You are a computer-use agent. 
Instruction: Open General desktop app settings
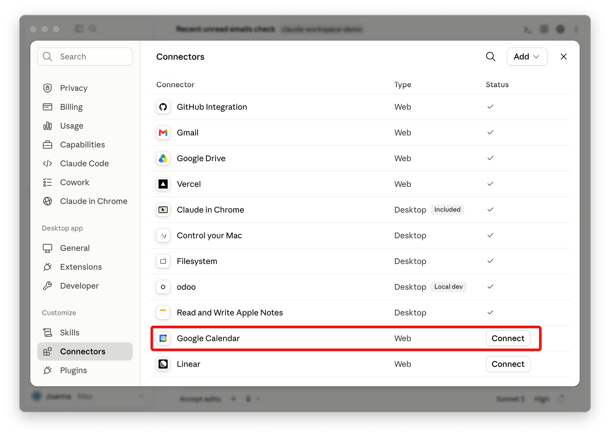click(85, 248)
